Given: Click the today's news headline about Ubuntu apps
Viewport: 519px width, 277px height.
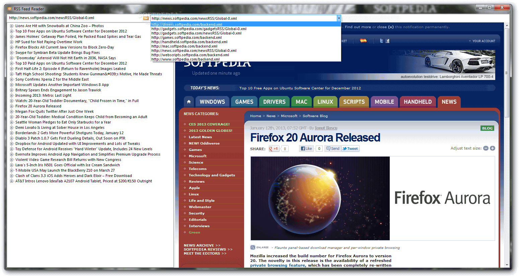Looking at the screenshot, I should (300, 88).
